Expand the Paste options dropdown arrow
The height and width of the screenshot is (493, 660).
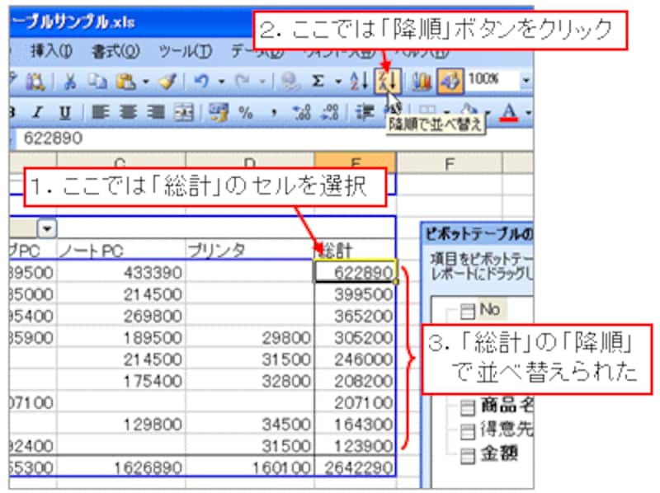pos(145,82)
